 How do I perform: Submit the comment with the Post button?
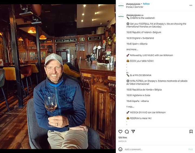(190, 149)
